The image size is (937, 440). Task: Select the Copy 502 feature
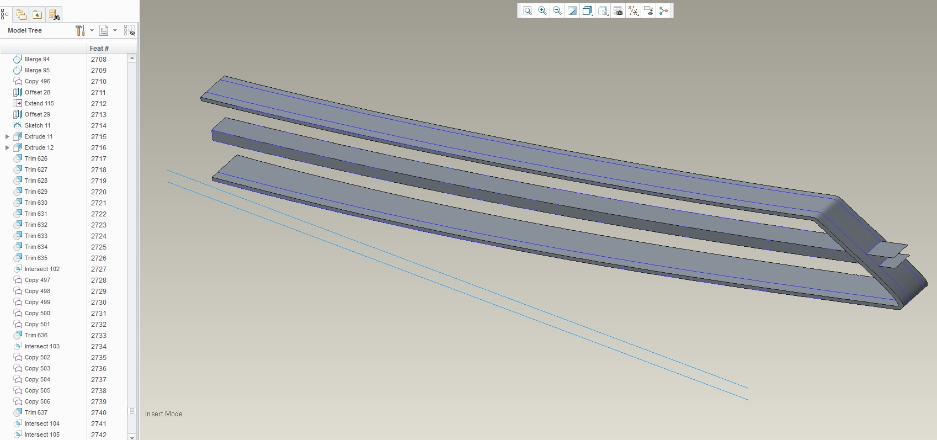point(37,357)
